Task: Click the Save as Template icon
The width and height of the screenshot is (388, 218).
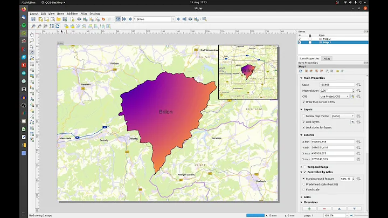Action: pos(65,19)
